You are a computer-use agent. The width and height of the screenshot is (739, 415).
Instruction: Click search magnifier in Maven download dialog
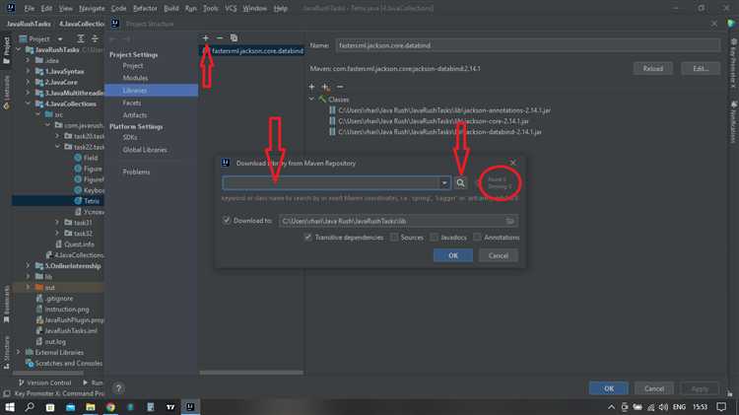point(460,183)
